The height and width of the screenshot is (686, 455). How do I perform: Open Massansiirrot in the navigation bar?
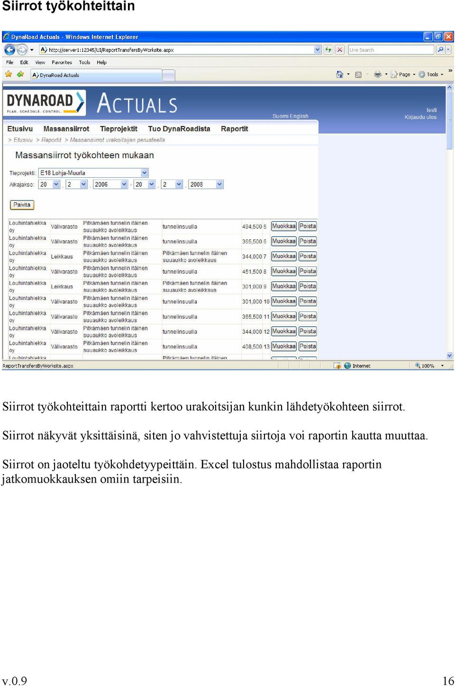[x=66, y=128]
